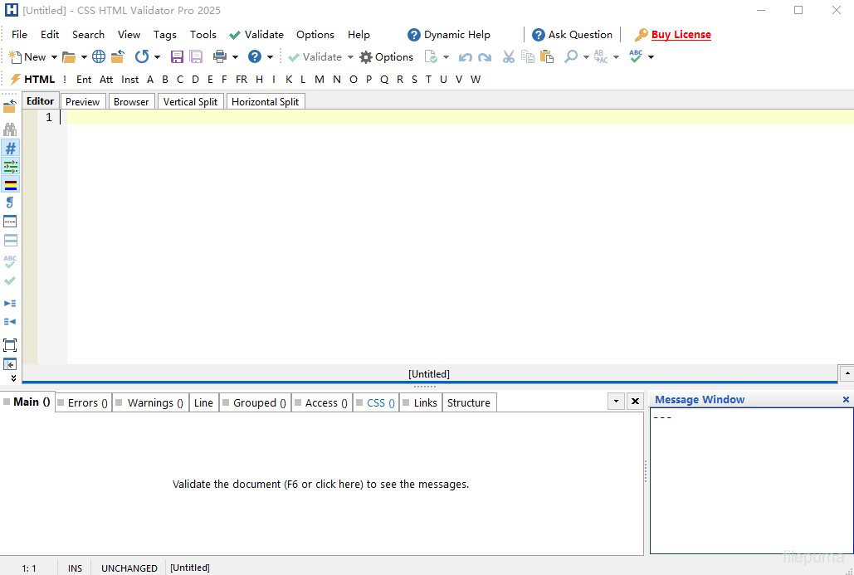Open the Validate toolbar dropdown arrow
Screen dimensions: 854x575
tap(349, 56)
